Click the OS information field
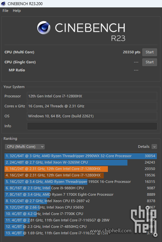 [x=92, y=116]
